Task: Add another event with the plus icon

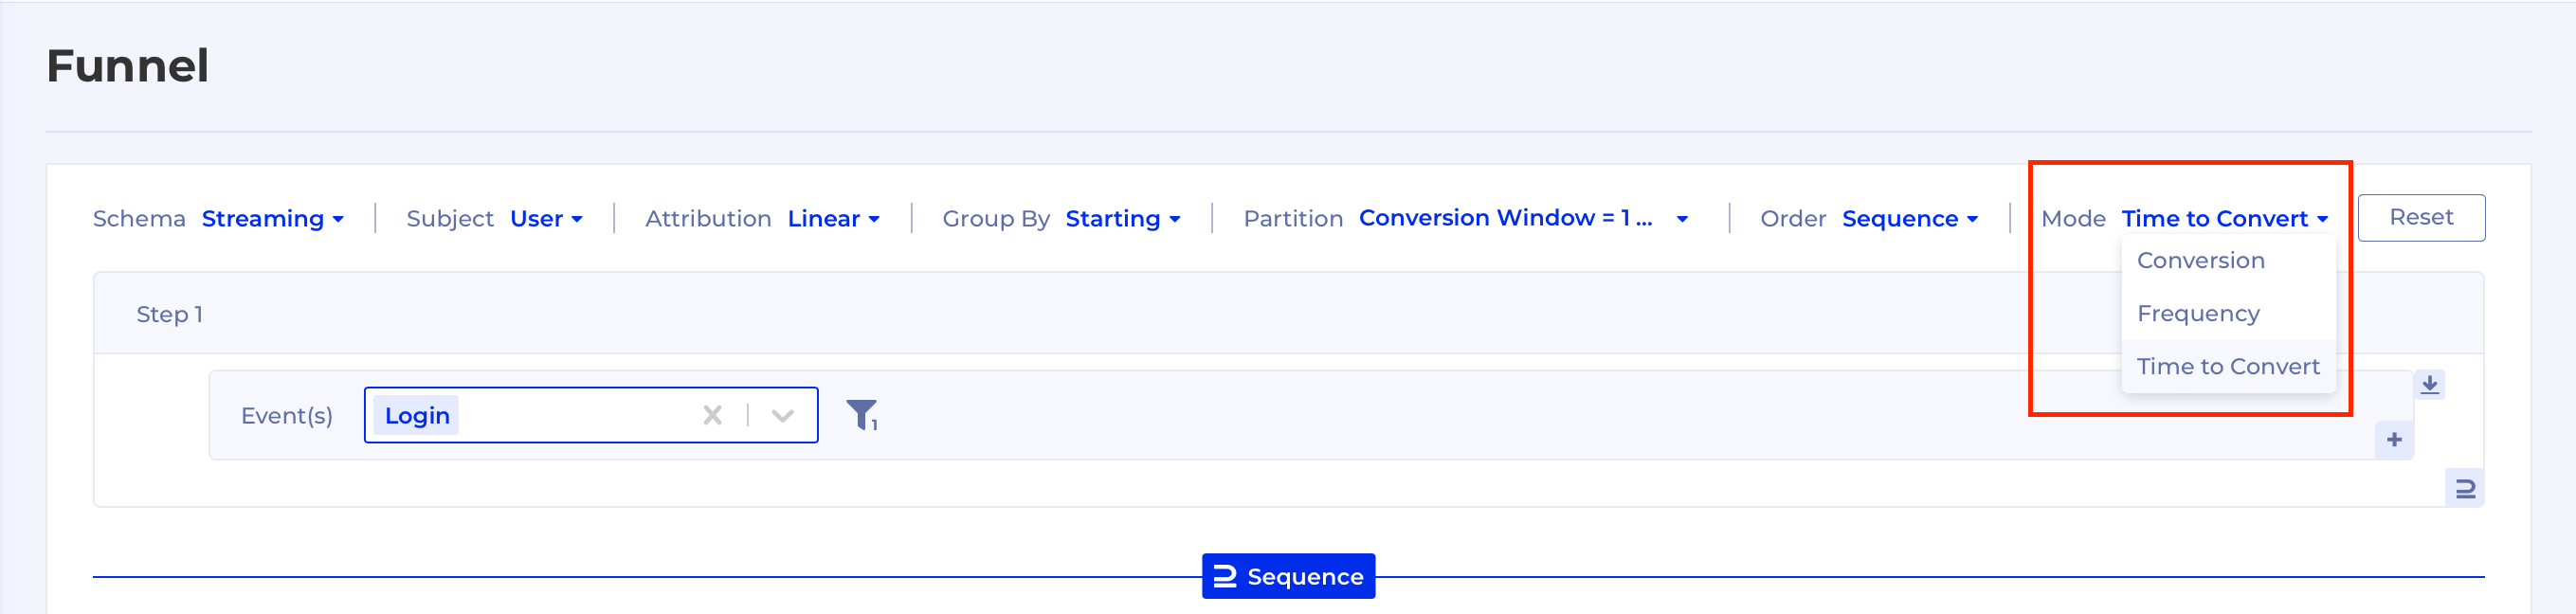Action: pyautogui.click(x=2394, y=439)
